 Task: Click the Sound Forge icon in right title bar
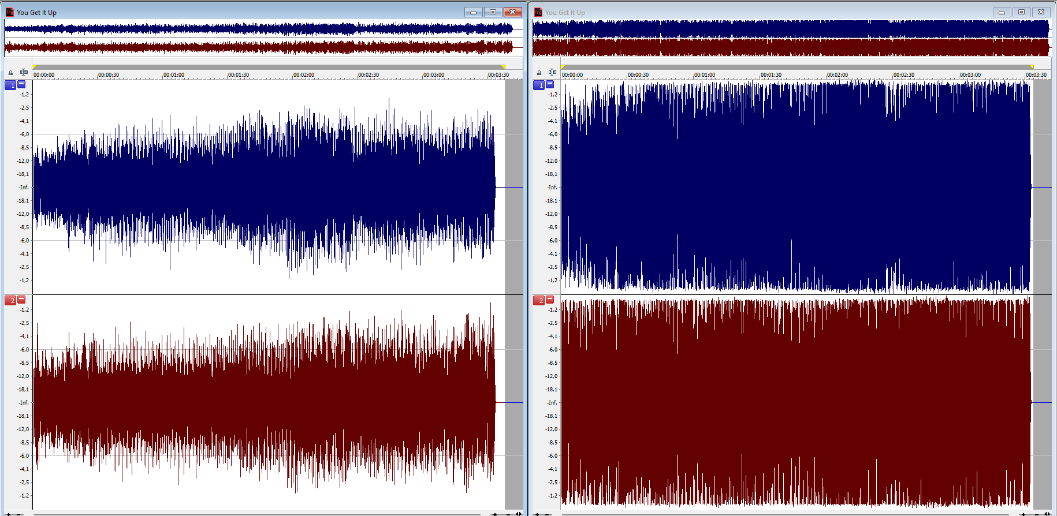tap(538, 12)
